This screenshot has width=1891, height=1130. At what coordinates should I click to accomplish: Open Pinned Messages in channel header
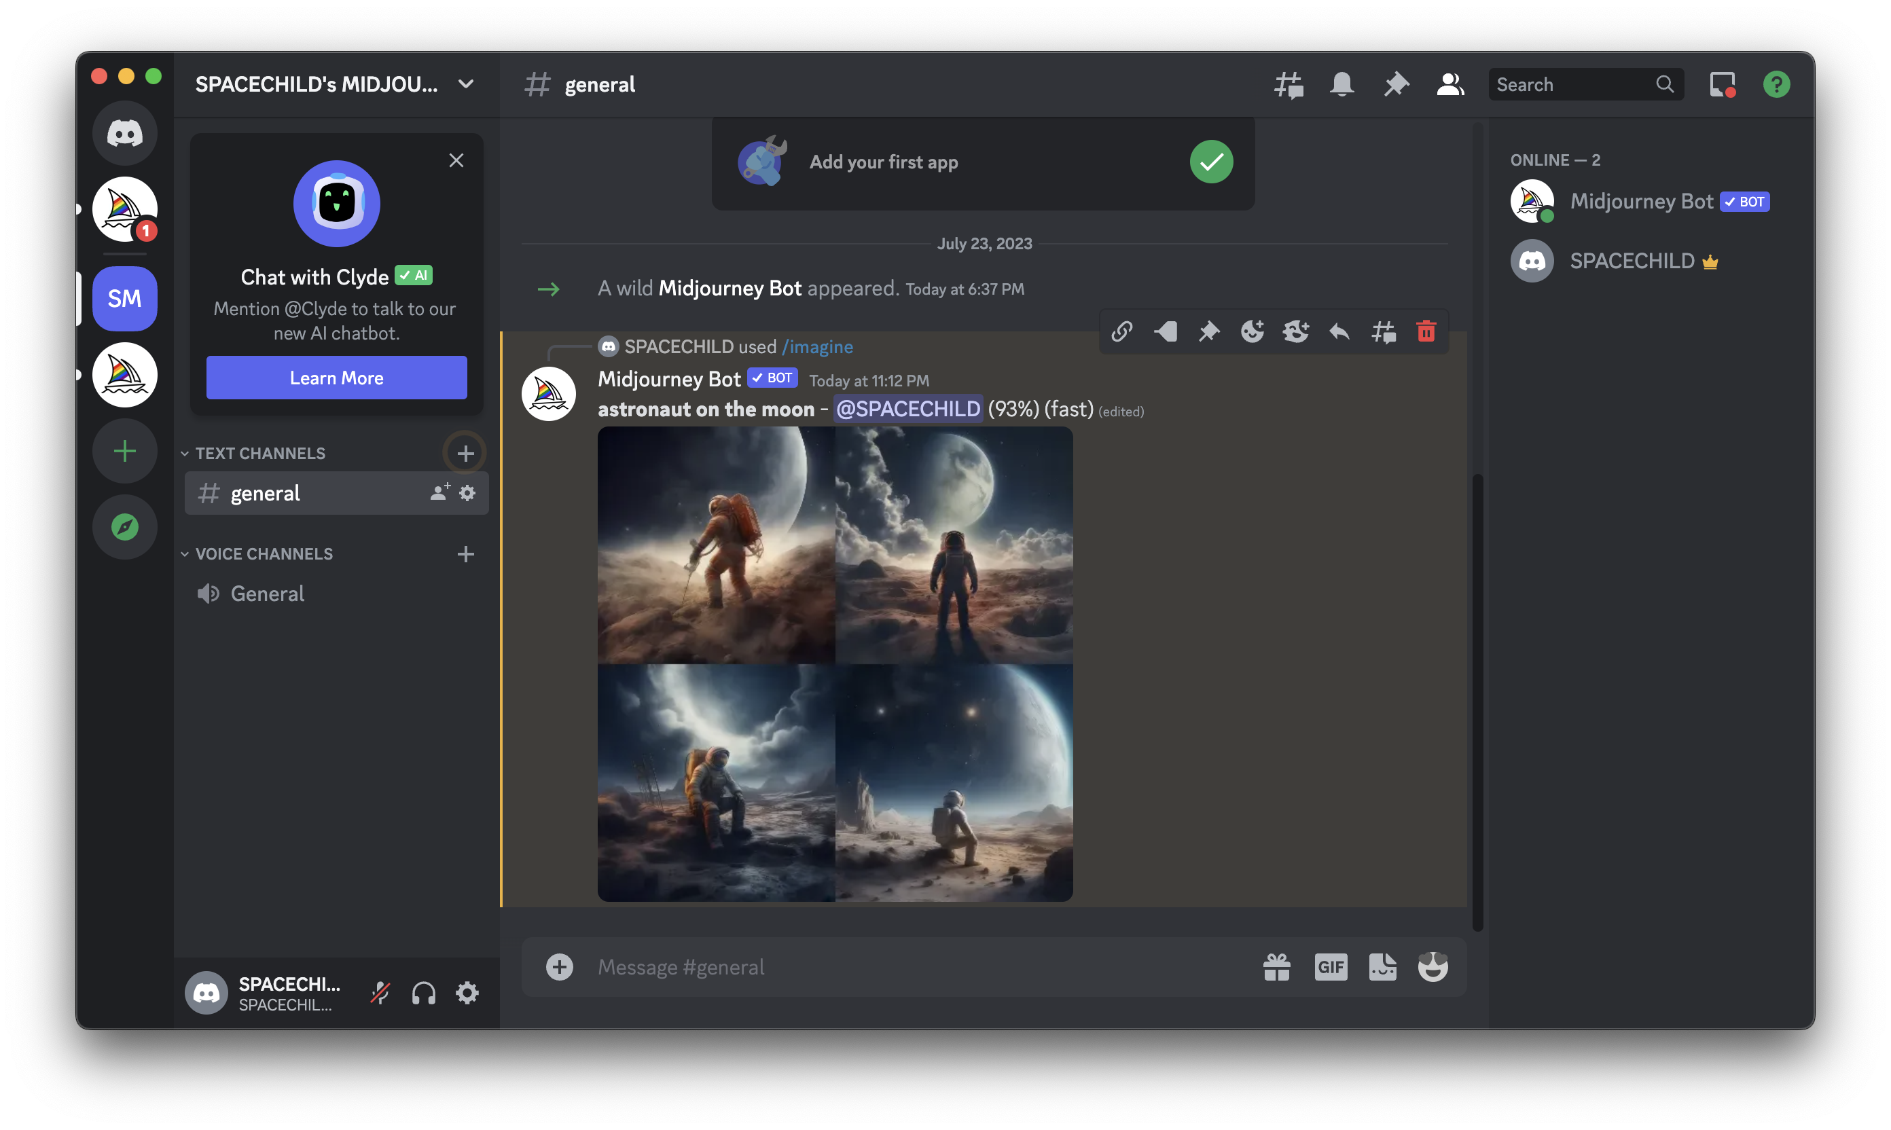click(x=1396, y=84)
